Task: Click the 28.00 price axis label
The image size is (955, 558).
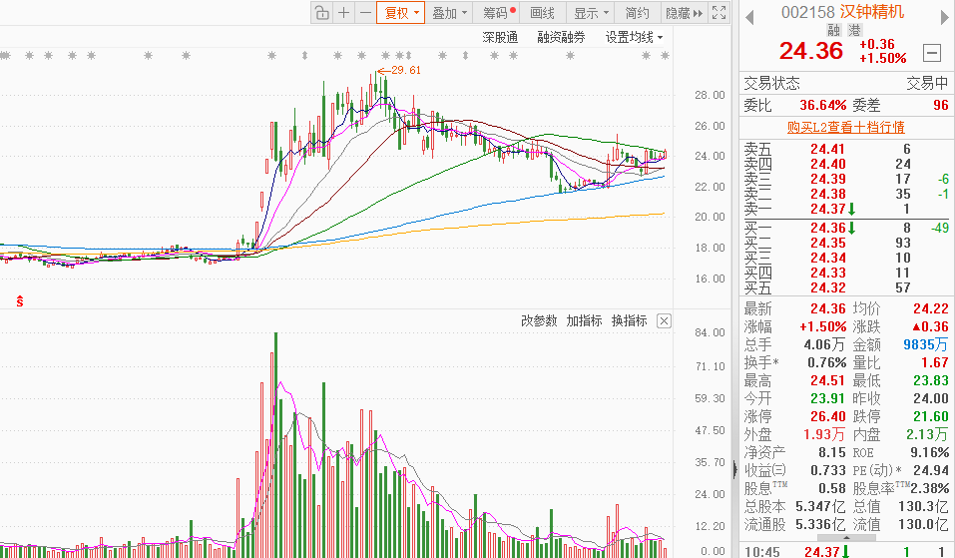Action: pos(710,95)
